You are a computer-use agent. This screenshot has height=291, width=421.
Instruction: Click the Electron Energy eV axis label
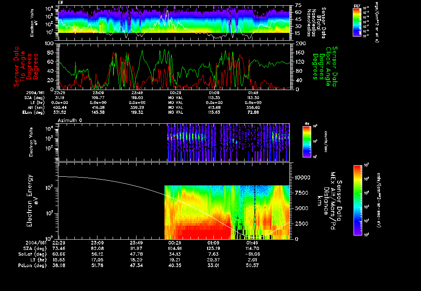coord(33,201)
